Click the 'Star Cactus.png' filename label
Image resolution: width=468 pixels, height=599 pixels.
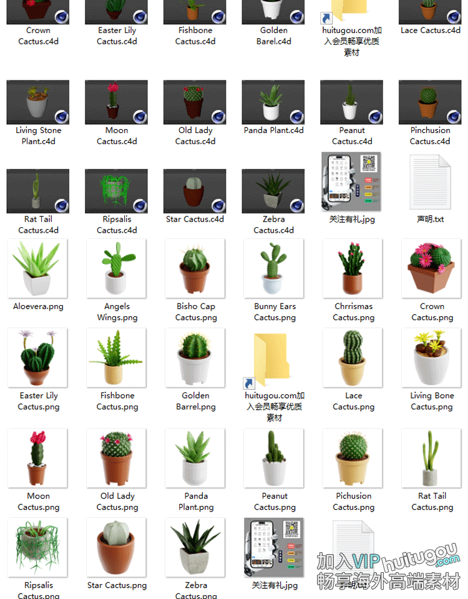click(117, 585)
